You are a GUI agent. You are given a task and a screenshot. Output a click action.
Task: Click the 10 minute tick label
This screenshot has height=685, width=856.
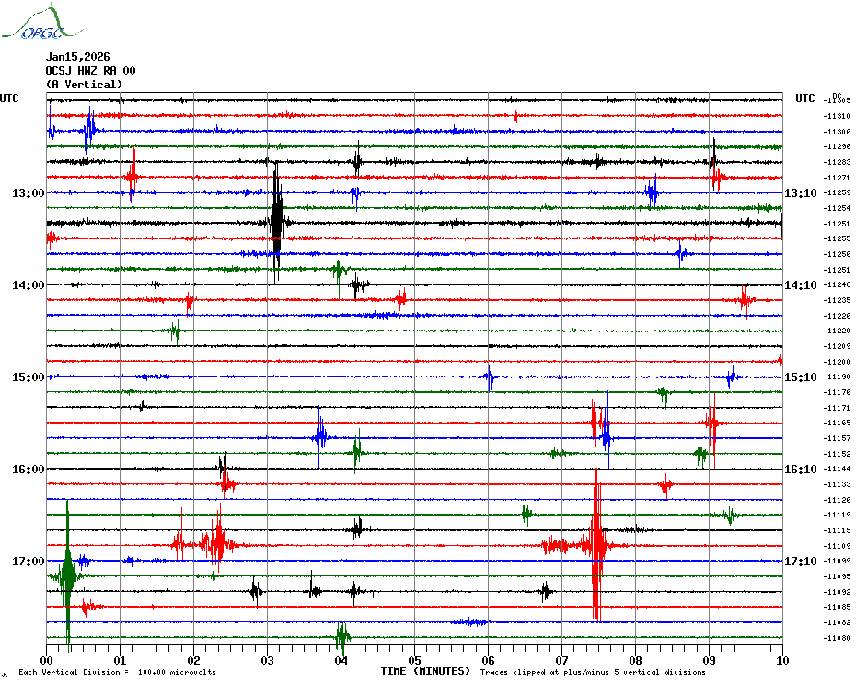click(x=783, y=660)
